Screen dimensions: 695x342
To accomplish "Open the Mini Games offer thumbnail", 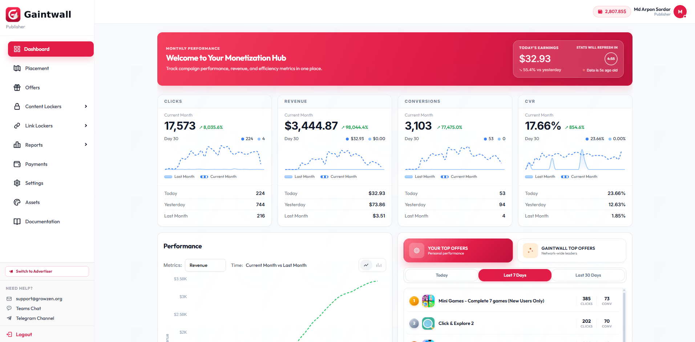I will [428, 301].
